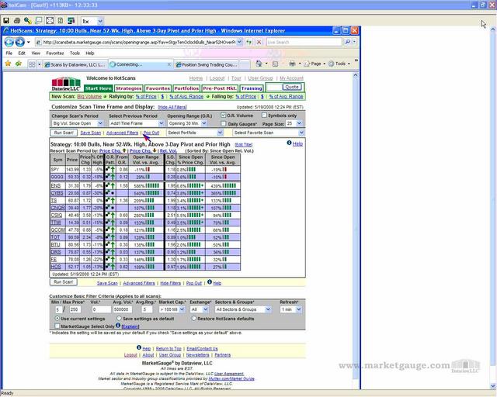This screenshot has height=397, width=497.
Task: Click the Avg. Vol. input field
Action: click(123, 309)
